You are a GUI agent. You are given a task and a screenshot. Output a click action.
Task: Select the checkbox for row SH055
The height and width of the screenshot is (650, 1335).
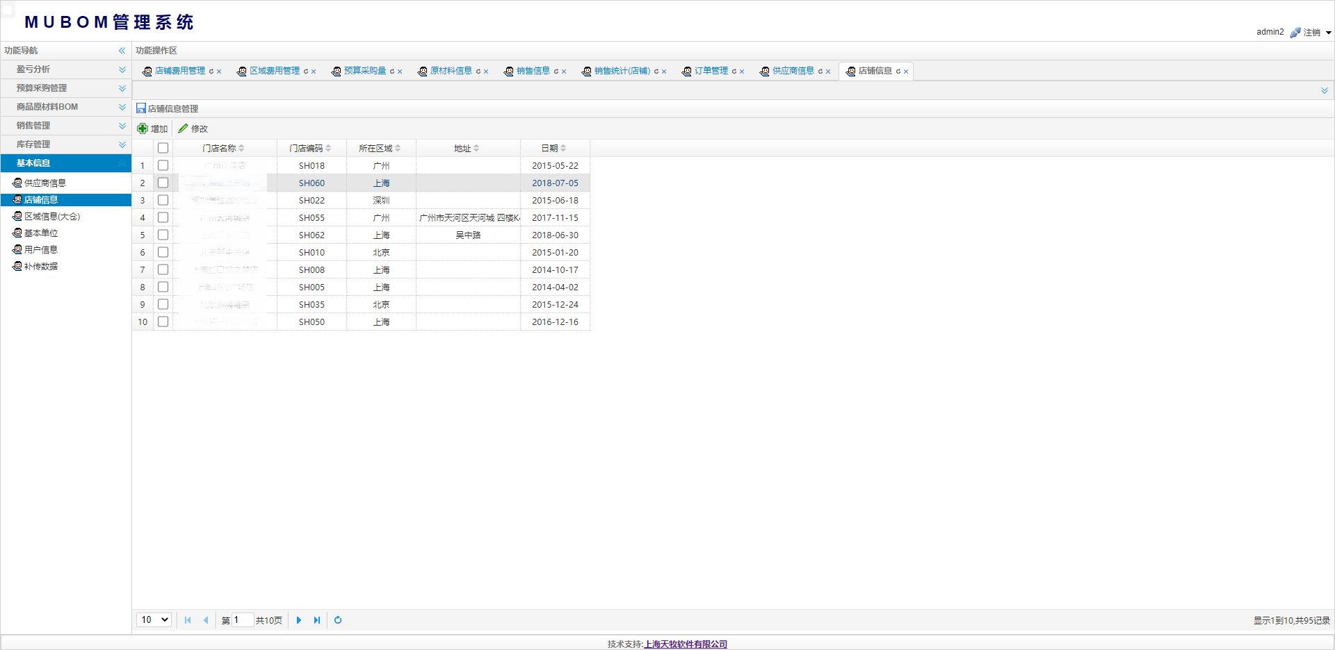pyautogui.click(x=163, y=217)
